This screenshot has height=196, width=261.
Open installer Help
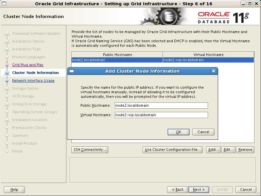click(x=14, y=189)
